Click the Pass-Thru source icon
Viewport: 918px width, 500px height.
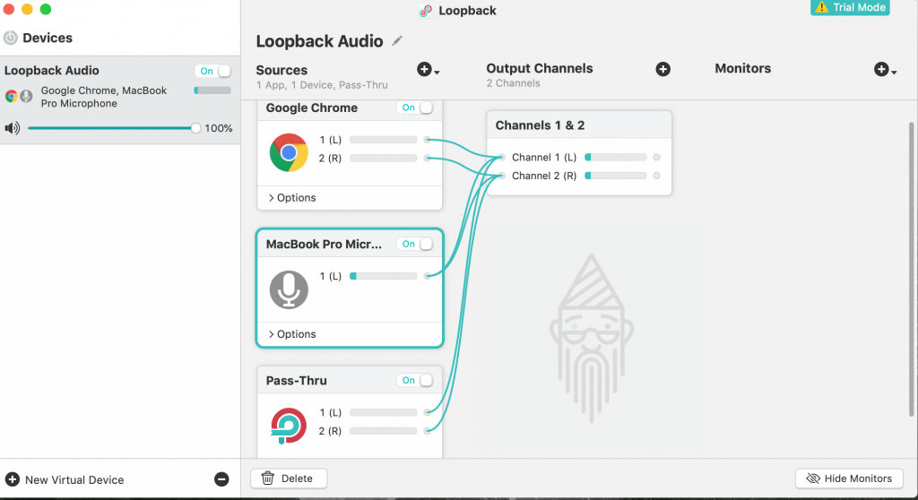(x=289, y=426)
